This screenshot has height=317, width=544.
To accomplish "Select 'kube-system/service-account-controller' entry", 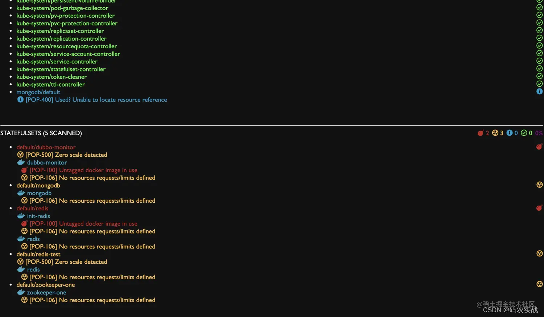I will tap(68, 54).
